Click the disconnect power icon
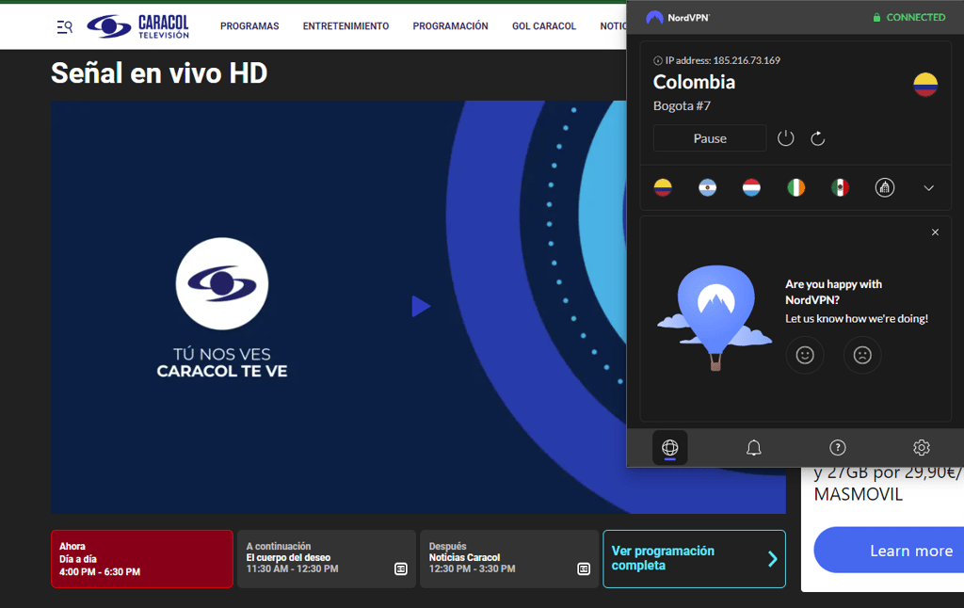The image size is (964, 608). click(786, 138)
